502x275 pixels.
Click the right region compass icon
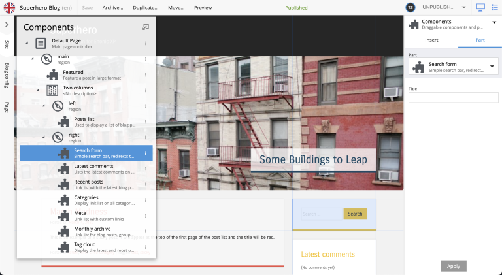(58, 137)
